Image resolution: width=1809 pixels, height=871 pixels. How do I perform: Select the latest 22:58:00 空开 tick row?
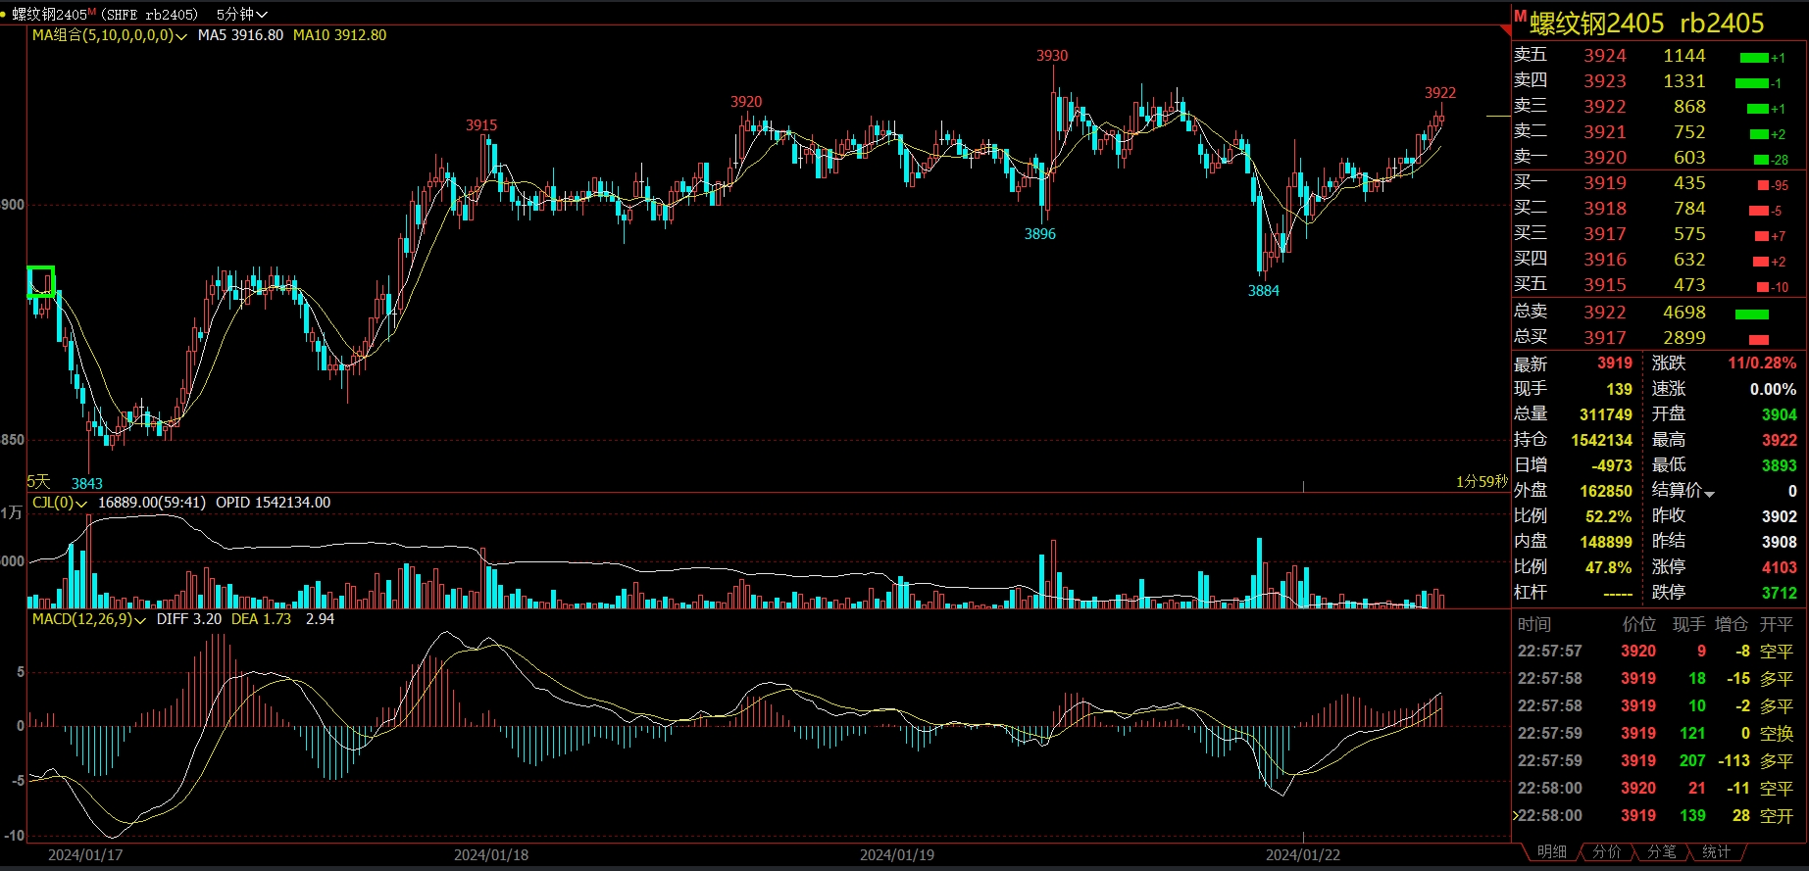[1656, 816]
